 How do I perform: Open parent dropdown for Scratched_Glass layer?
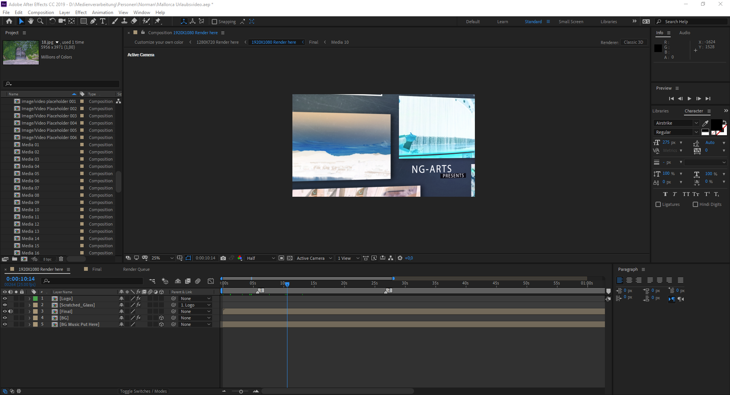tap(195, 305)
